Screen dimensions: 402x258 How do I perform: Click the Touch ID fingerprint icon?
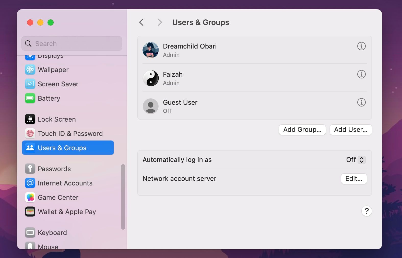(30, 134)
